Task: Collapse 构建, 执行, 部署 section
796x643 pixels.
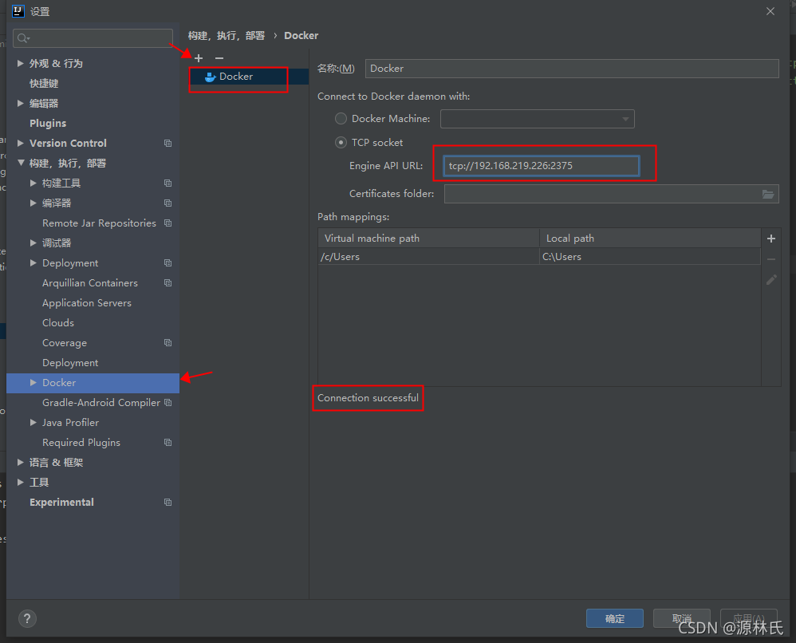Action: [x=21, y=163]
